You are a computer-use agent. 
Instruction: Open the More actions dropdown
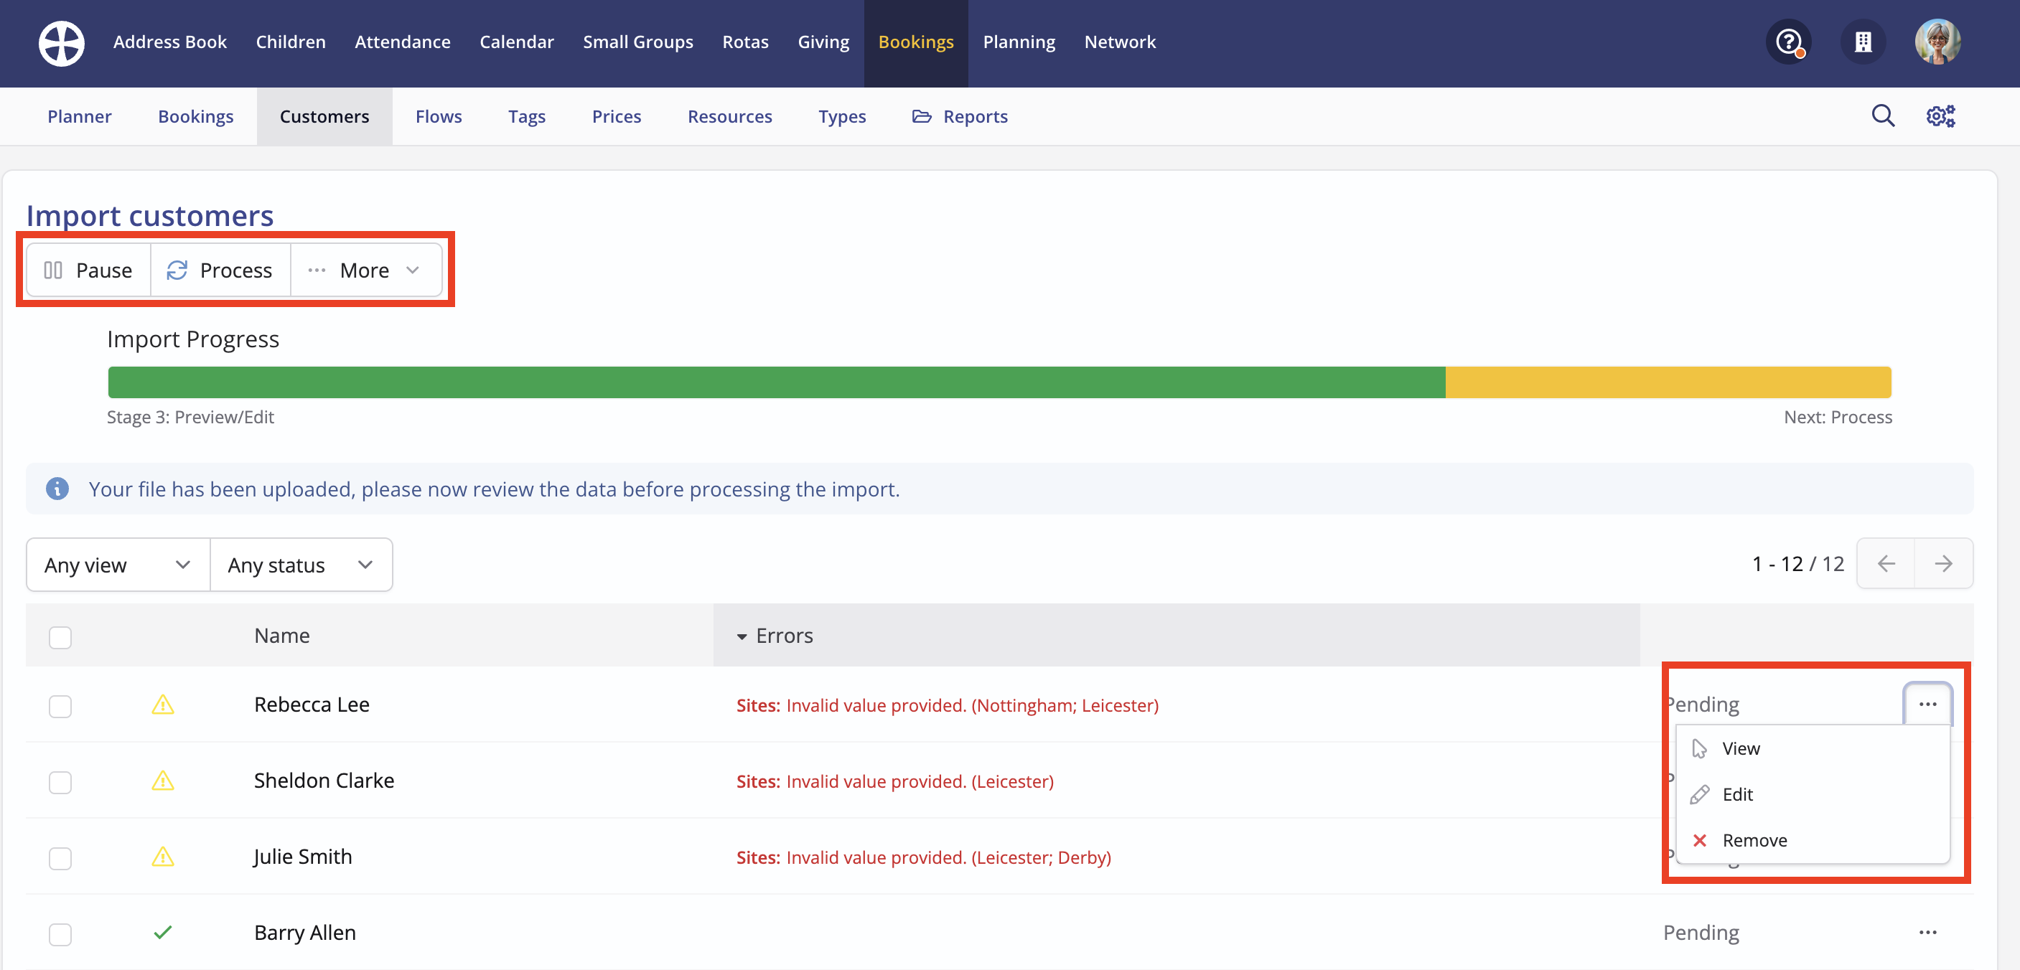pyautogui.click(x=366, y=270)
